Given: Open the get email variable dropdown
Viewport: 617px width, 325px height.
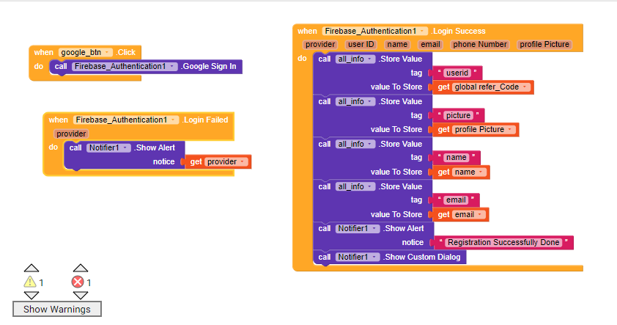Looking at the screenshot, I should [x=480, y=215].
